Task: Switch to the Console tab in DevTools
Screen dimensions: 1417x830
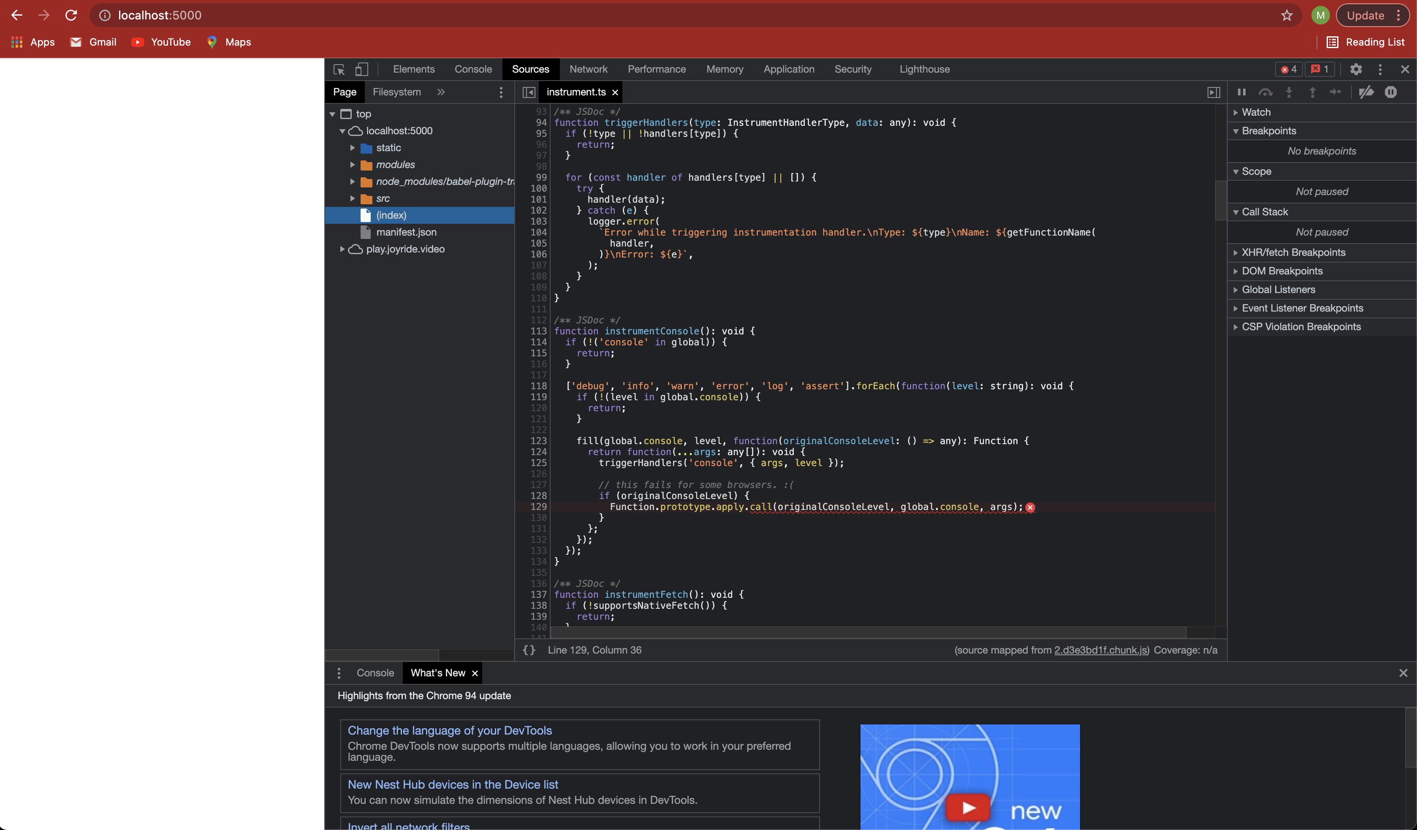Action: pyautogui.click(x=473, y=69)
